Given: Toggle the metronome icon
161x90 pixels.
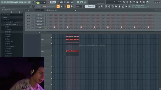Looking at the screenshot, I should [58, 2].
